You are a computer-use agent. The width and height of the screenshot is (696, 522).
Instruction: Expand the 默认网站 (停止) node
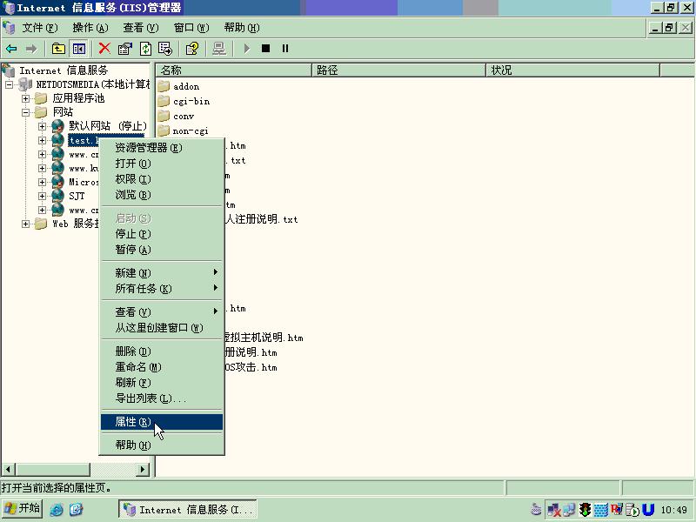pos(42,126)
